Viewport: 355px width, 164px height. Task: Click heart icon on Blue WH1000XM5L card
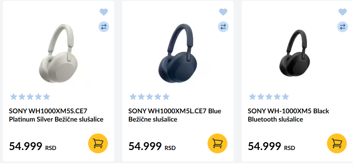223,12
